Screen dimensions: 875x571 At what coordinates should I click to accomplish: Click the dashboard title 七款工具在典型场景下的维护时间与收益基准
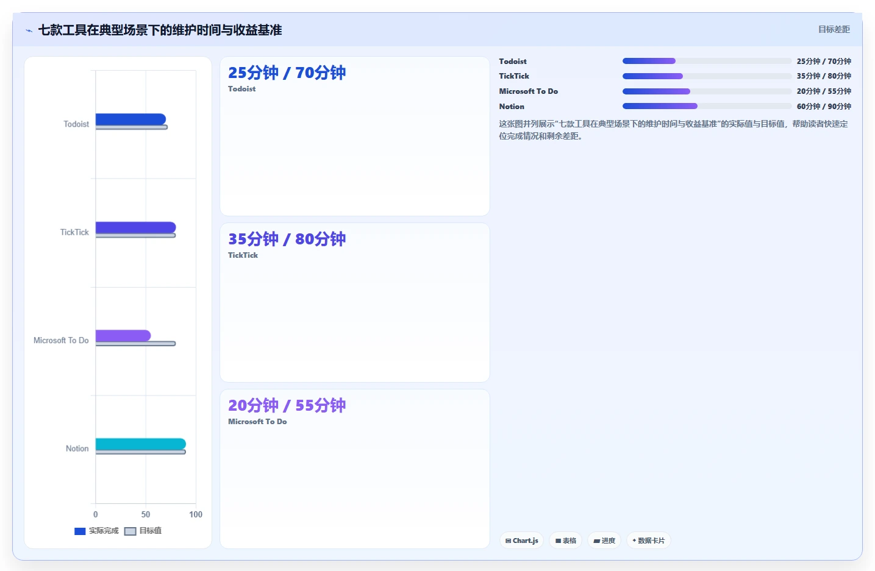click(x=160, y=30)
